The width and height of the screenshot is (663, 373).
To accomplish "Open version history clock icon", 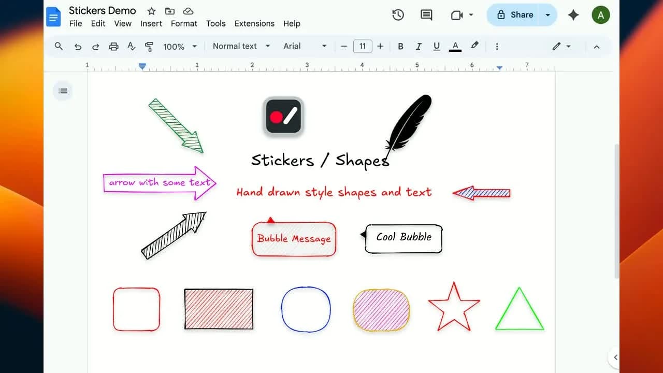I will click(x=398, y=15).
